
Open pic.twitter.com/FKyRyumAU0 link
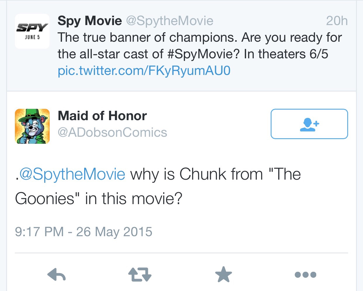click(144, 71)
